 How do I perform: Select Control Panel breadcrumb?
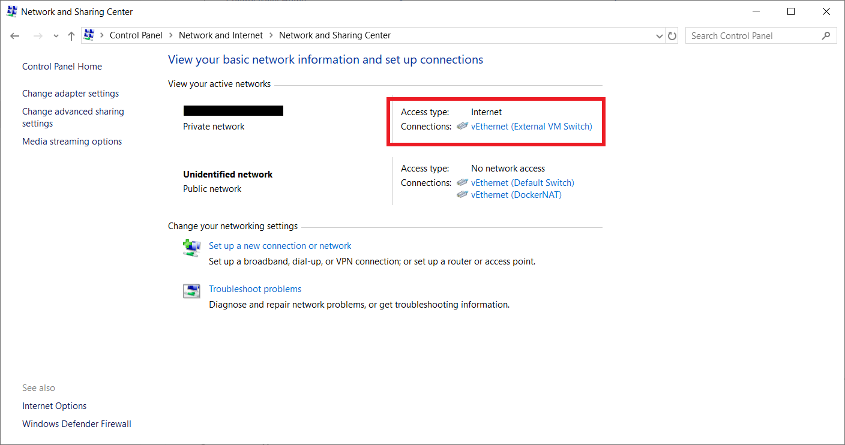(136, 35)
